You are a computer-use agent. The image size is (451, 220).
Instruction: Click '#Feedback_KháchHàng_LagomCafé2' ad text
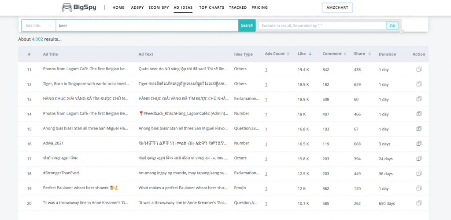183,114
